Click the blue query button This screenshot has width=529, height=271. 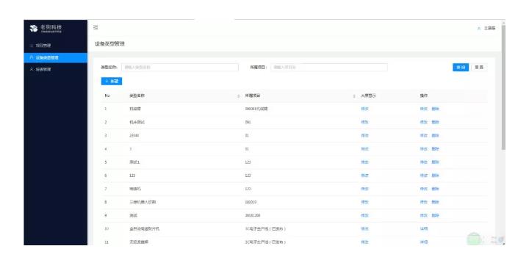click(461, 68)
